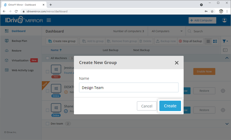This screenshot has height=140, width=231.
Task: Select the checkbox next to Jessica's computer
Action: 48,72
